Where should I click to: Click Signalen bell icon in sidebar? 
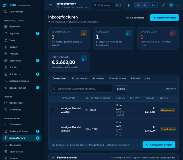tap(6, 33)
